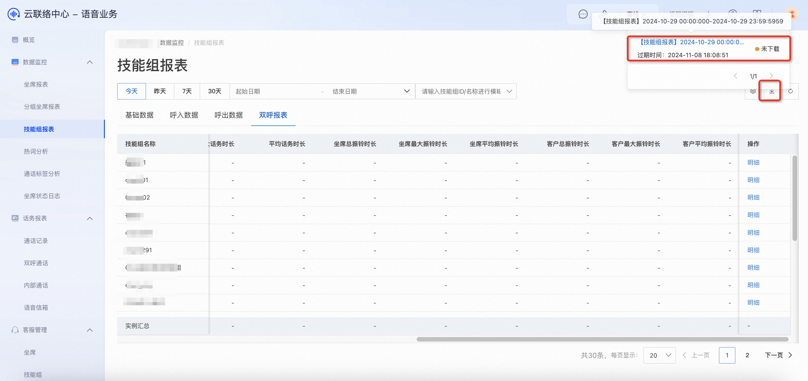This screenshot has height=381, width=808.
Task: Open 明细 for the last visible row
Action: pyautogui.click(x=753, y=303)
